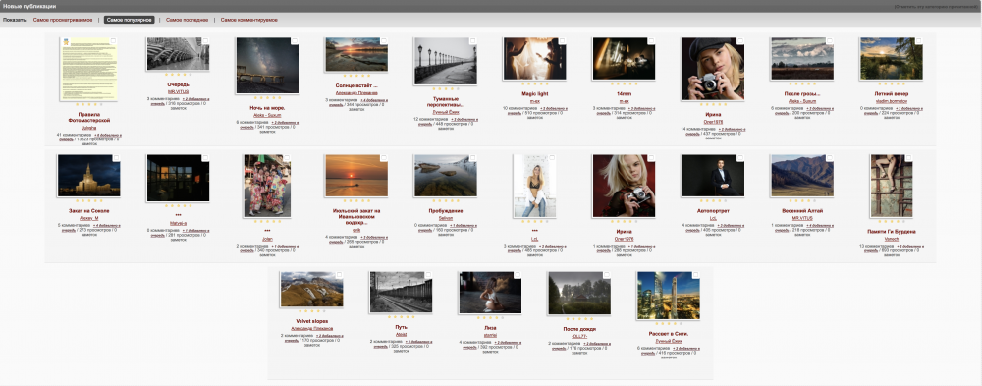
Task: Open the Путь title link
Action: (401, 327)
